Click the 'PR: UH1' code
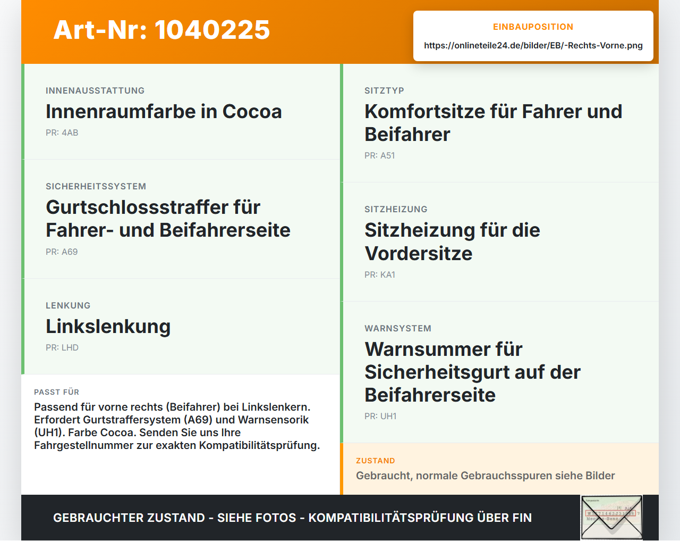Viewport: 680px width, 541px height. click(x=380, y=417)
